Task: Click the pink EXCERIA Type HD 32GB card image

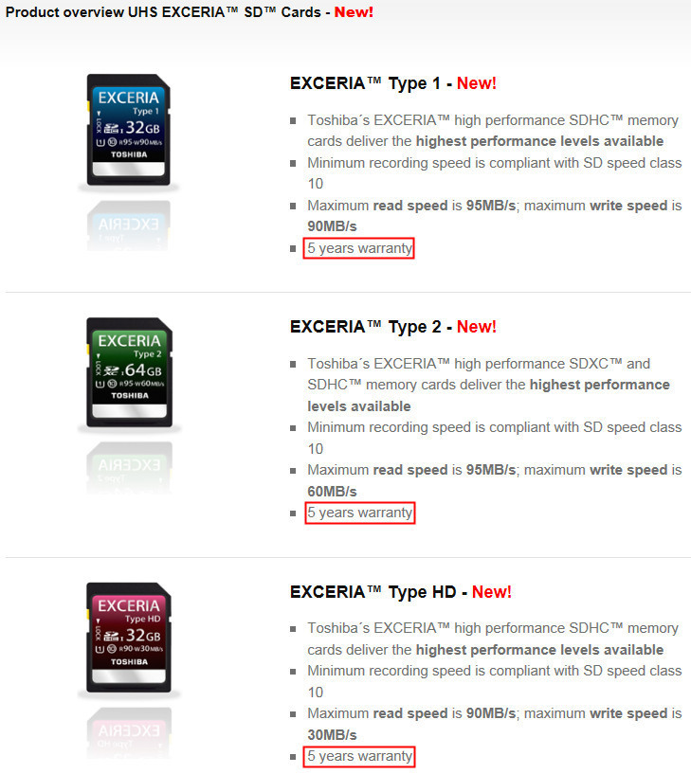Action: [128, 638]
